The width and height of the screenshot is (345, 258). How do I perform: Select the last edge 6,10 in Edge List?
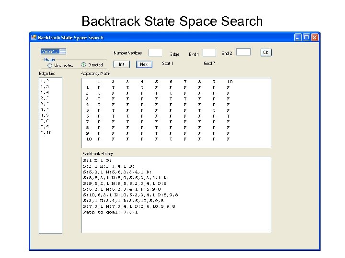46,132
